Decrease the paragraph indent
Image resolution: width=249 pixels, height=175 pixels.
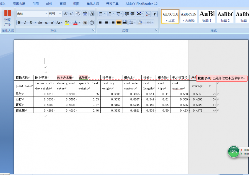coord(126,14)
